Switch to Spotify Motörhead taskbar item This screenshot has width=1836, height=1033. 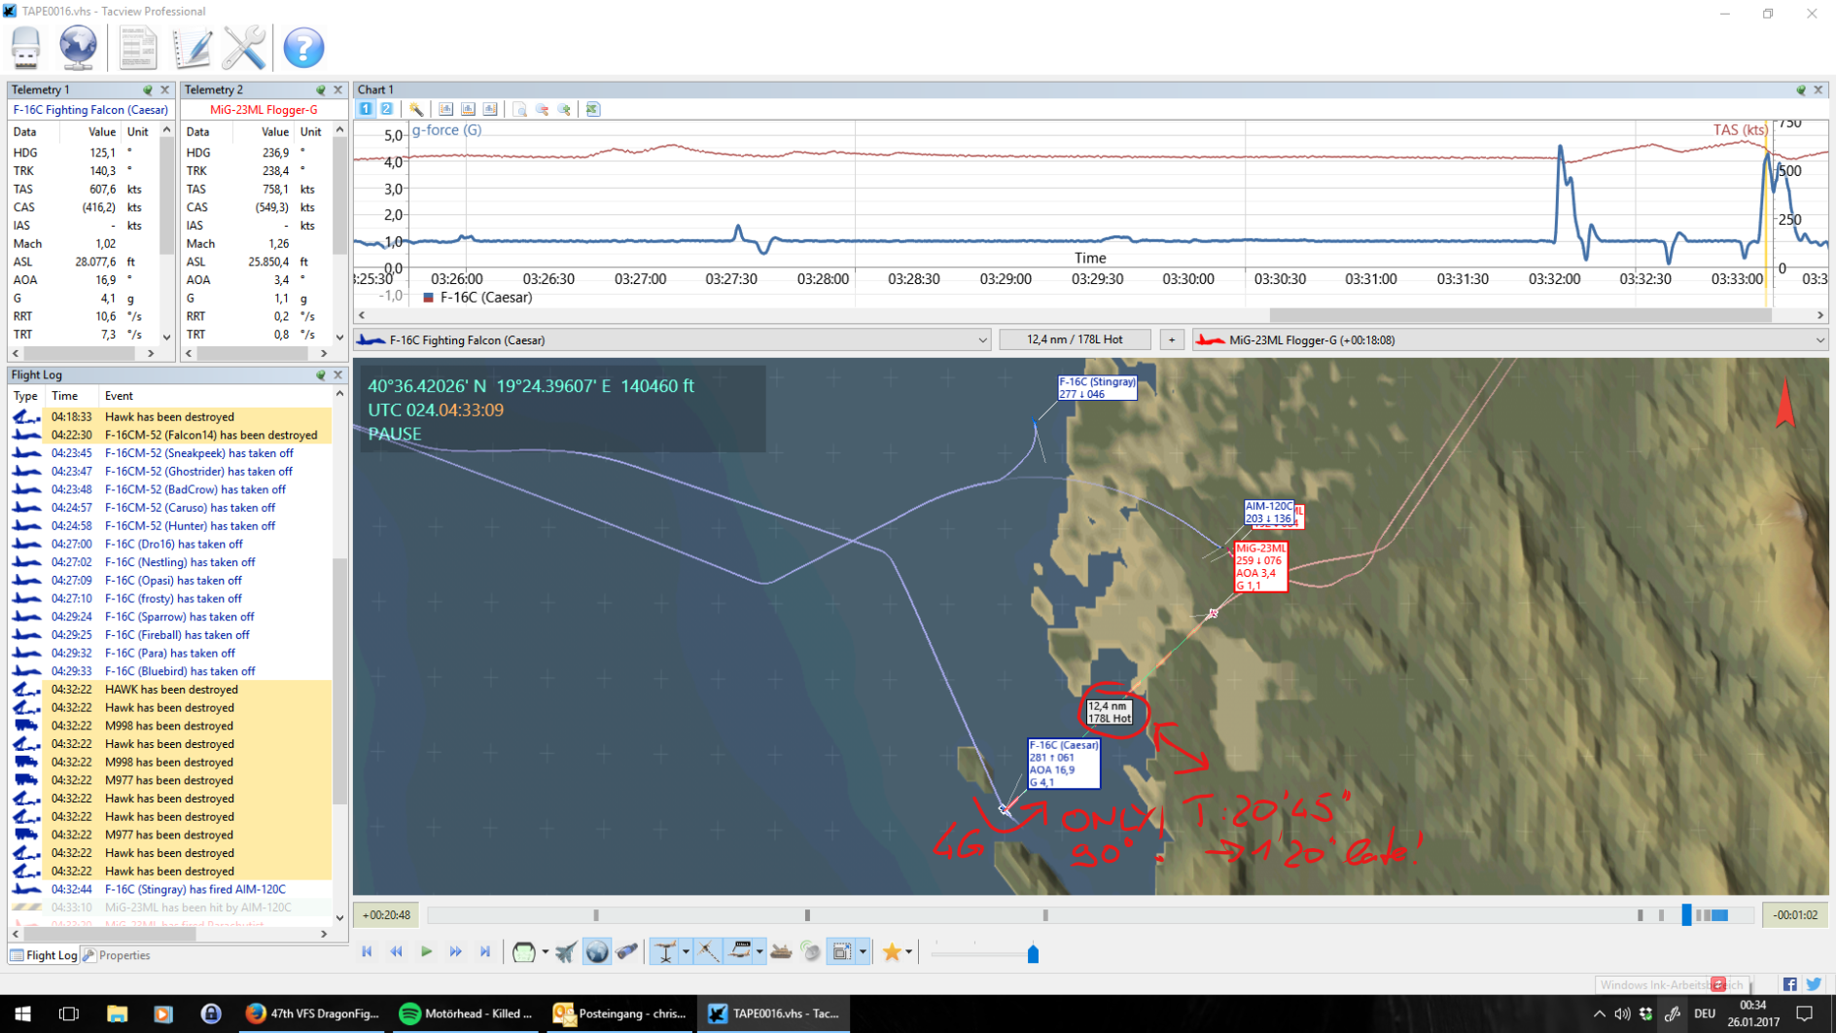[466, 1014]
